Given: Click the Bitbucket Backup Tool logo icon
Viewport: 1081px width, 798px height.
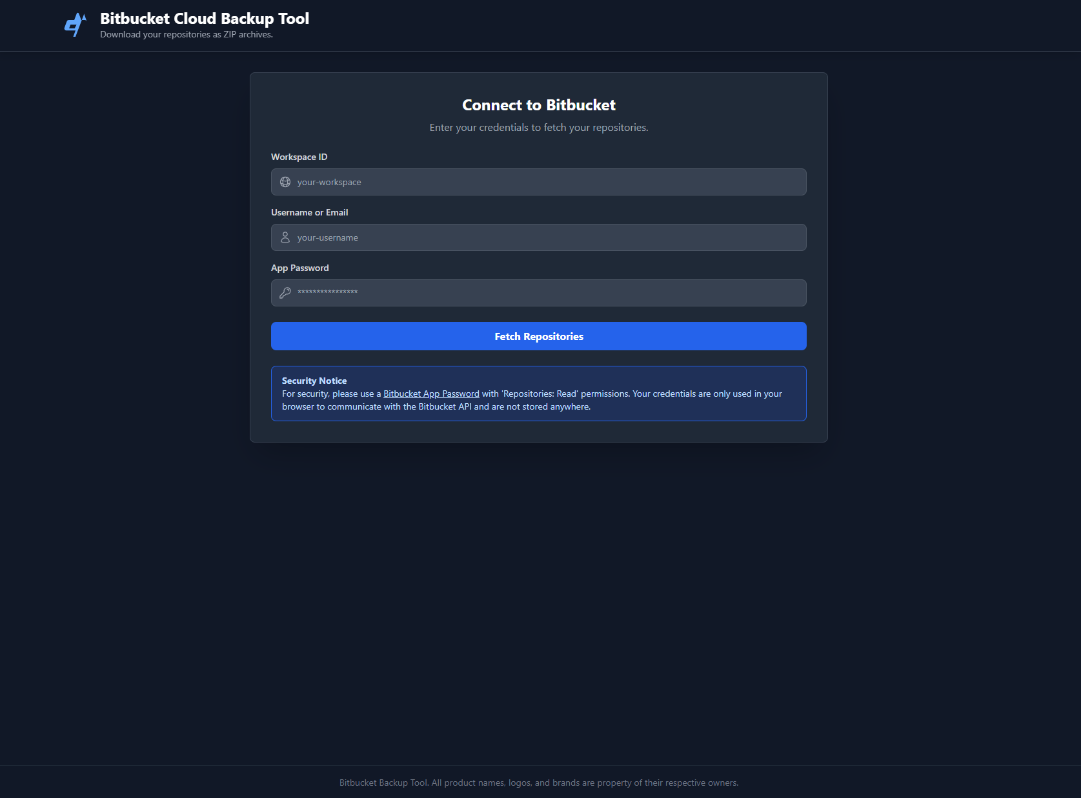Looking at the screenshot, I should [76, 25].
